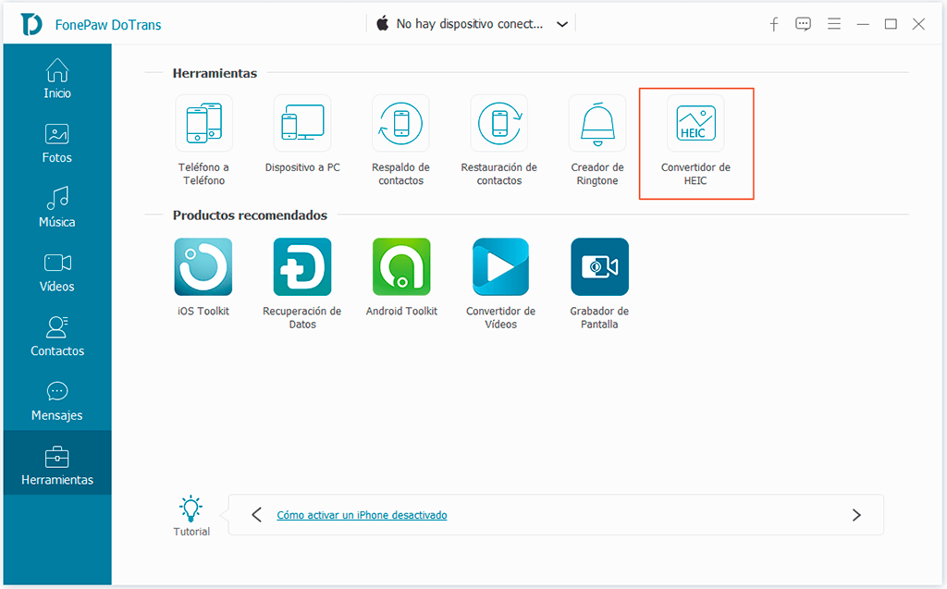Close the FonePaw DoTrans window
The image size is (947, 589).
918,24
